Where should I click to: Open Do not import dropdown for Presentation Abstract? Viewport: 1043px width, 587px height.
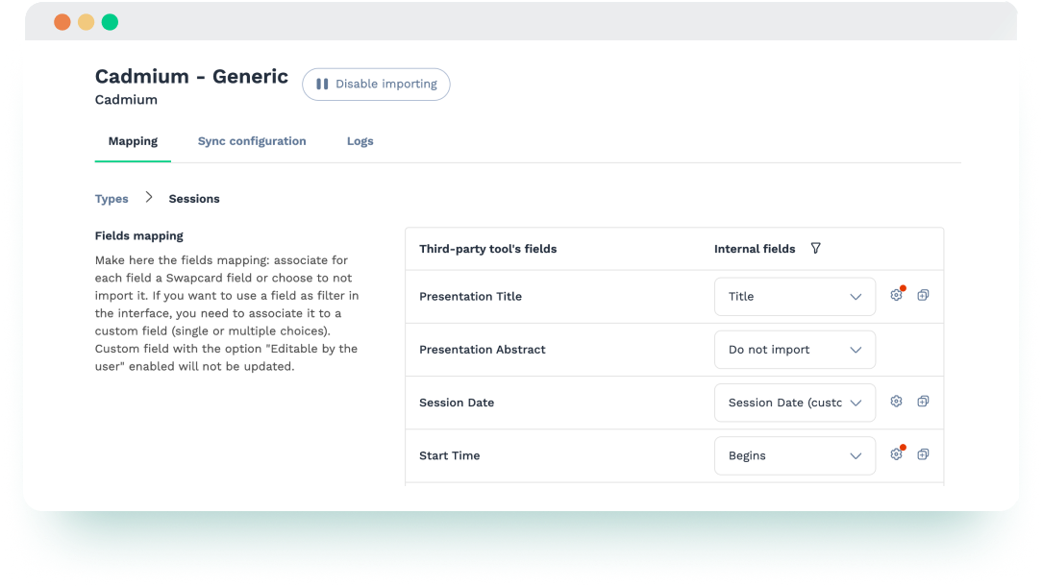pyautogui.click(x=794, y=349)
